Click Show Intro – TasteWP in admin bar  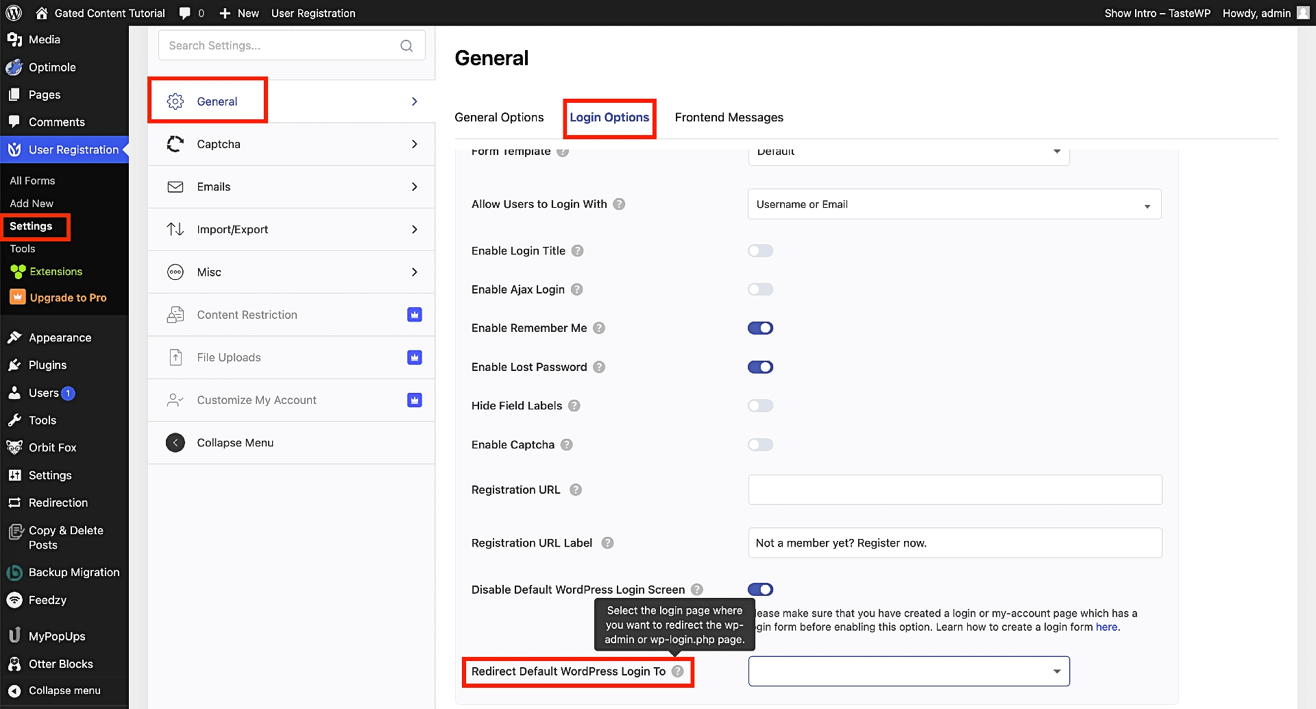pos(1157,13)
